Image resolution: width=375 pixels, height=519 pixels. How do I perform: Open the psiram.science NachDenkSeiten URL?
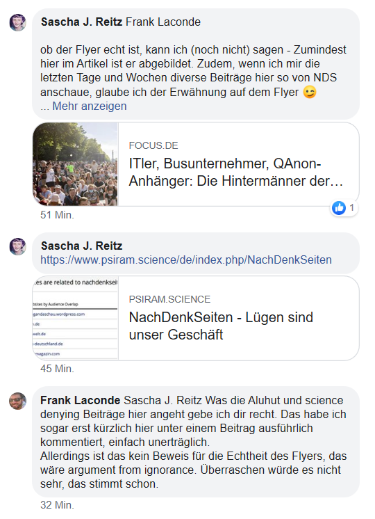(x=186, y=259)
